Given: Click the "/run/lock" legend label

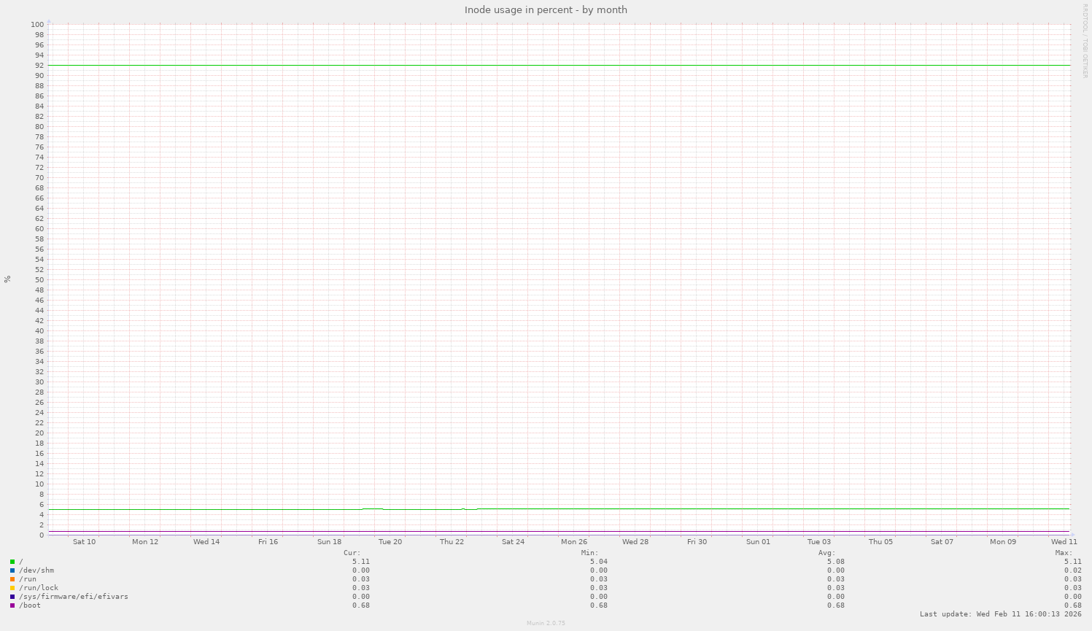Looking at the screenshot, I should tap(38, 587).
